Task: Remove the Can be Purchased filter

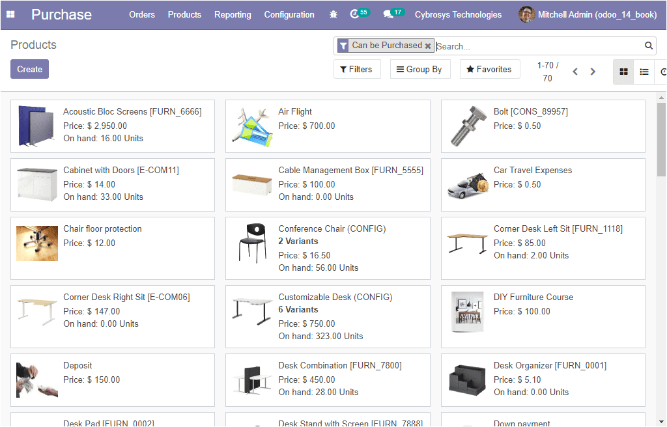Action: (x=428, y=46)
